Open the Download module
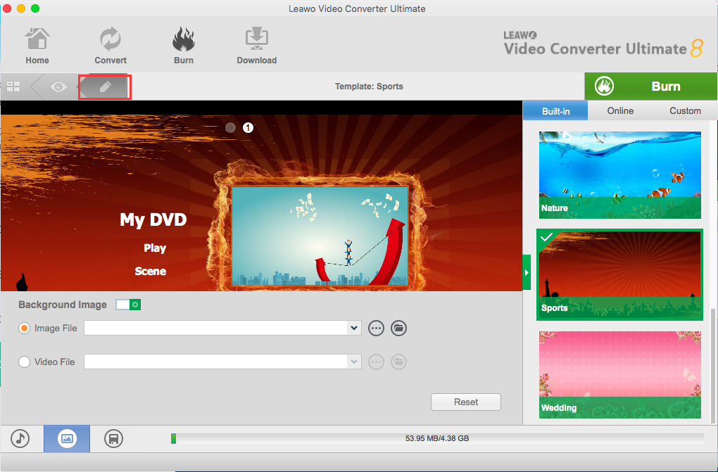Screen dimensions: 718x472 tap(256, 46)
